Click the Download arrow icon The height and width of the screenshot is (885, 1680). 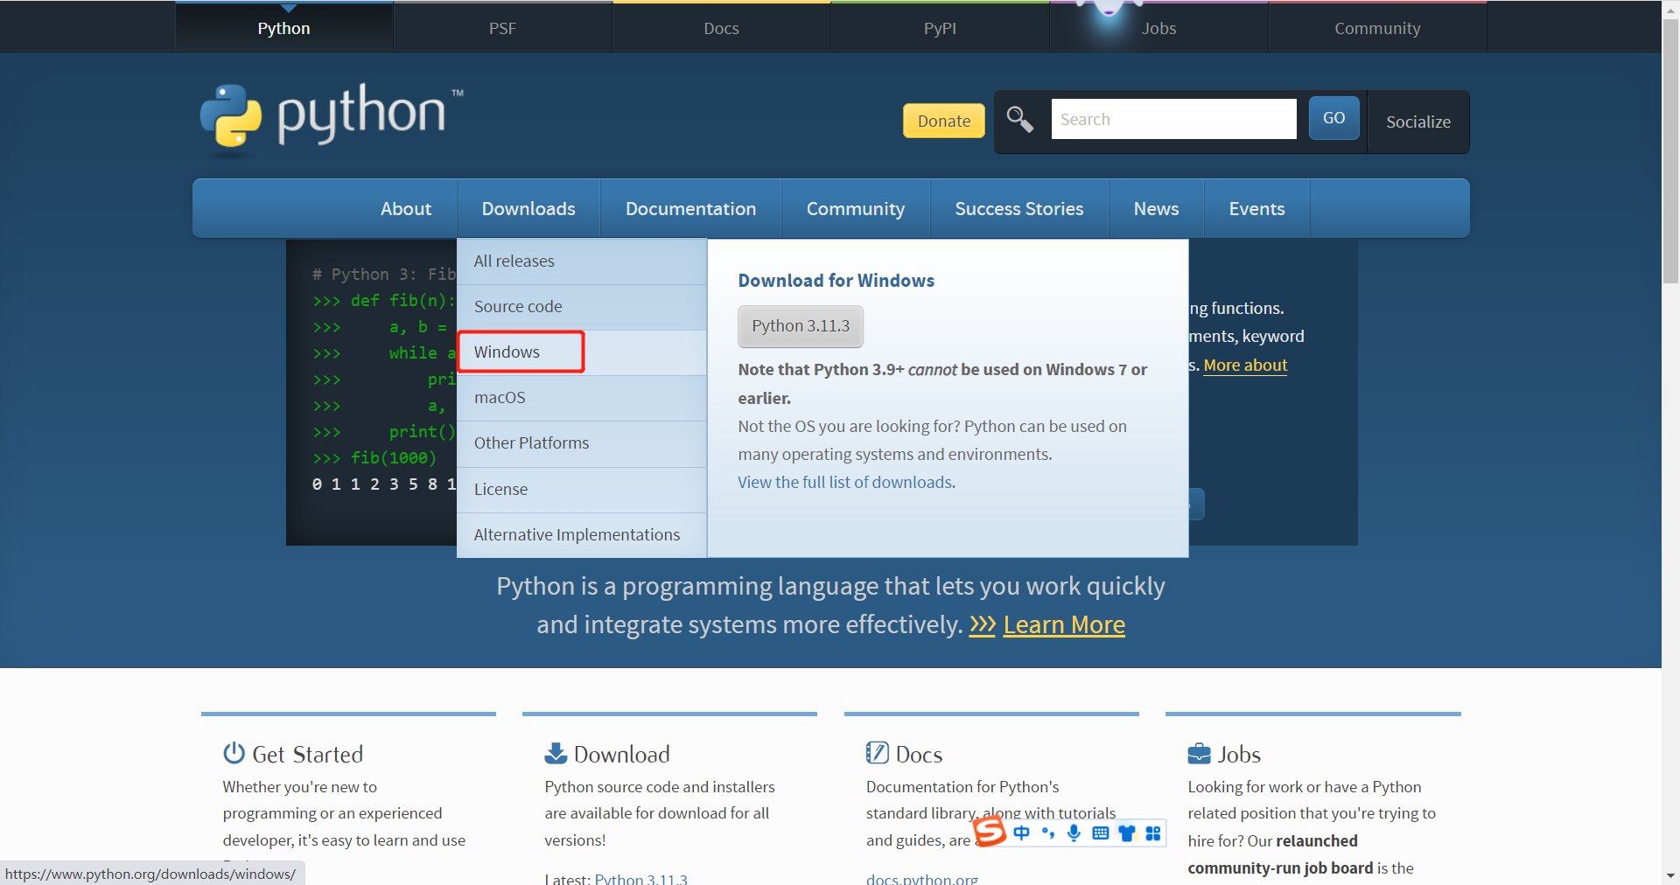(556, 753)
